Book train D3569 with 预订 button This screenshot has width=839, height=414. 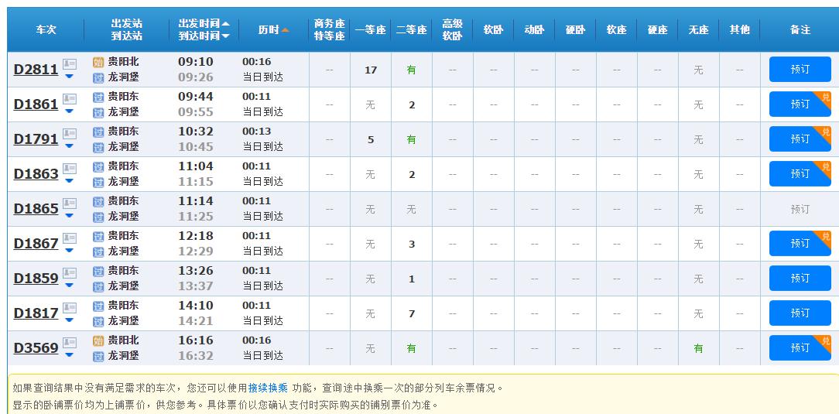pyautogui.click(x=800, y=348)
